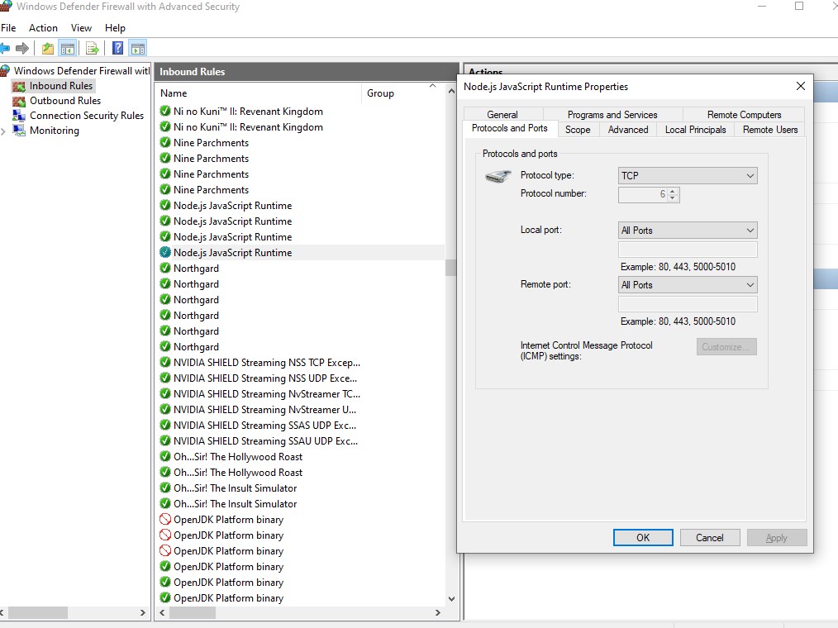Screen dimensions: 838x628
Task: Open the Remote port dropdown
Action: 688,285
